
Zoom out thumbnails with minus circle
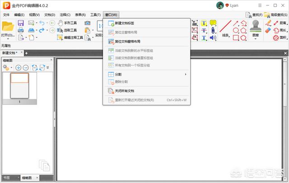[x=26, y=68]
